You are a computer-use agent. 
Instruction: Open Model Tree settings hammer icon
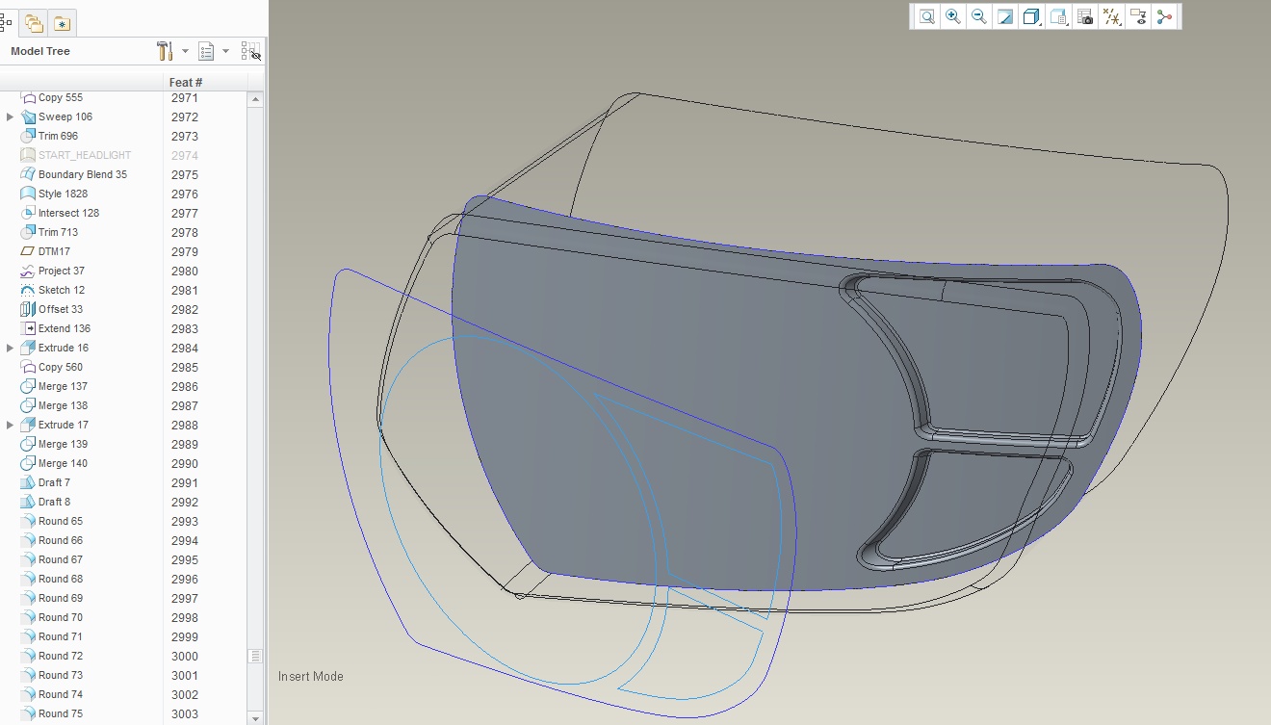tap(165, 51)
